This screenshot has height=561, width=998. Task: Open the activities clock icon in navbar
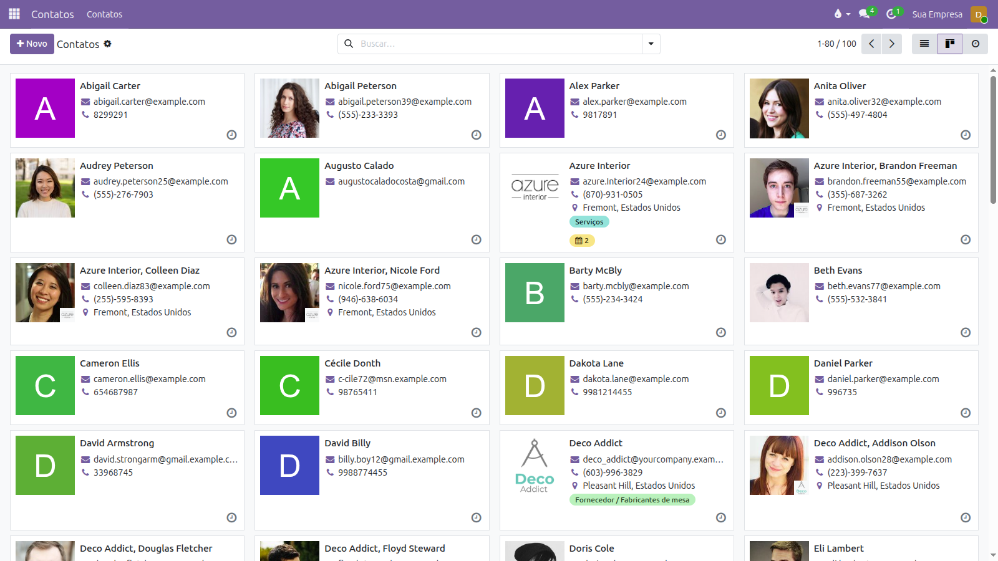point(892,14)
